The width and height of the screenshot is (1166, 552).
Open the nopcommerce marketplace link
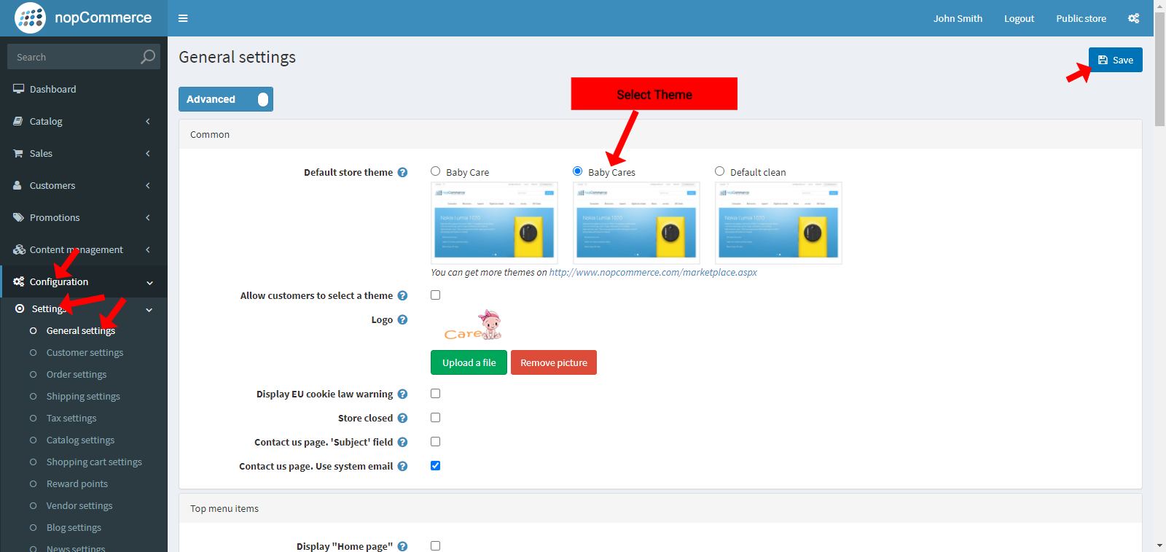[x=653, y=272]
